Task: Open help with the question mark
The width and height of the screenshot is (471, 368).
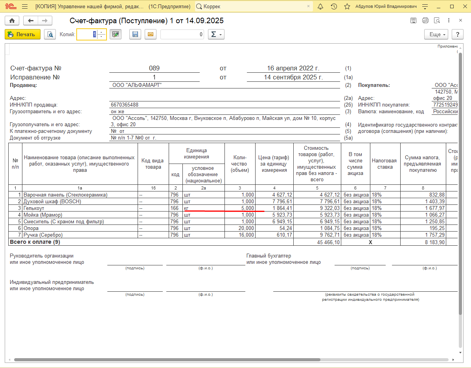Action: pos(458,34)
